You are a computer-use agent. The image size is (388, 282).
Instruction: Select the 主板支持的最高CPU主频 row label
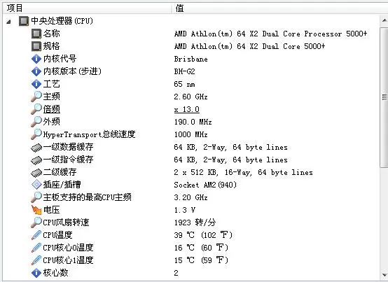(87, 197)
